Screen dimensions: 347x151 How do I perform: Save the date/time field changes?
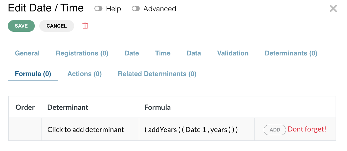tap(21, 26)
